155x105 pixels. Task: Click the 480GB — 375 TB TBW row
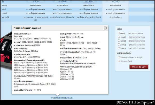pyautogui.click(x=67, y=79)
